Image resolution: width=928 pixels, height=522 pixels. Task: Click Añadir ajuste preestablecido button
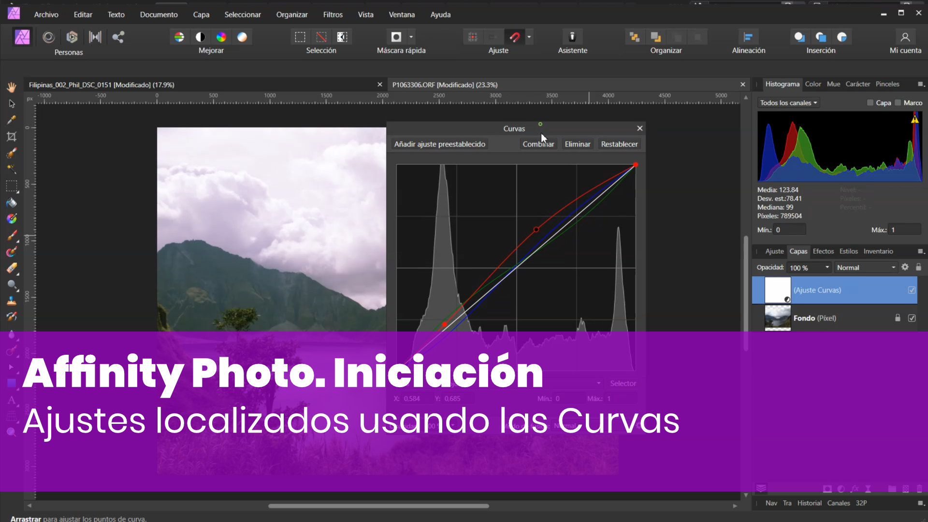440,144
